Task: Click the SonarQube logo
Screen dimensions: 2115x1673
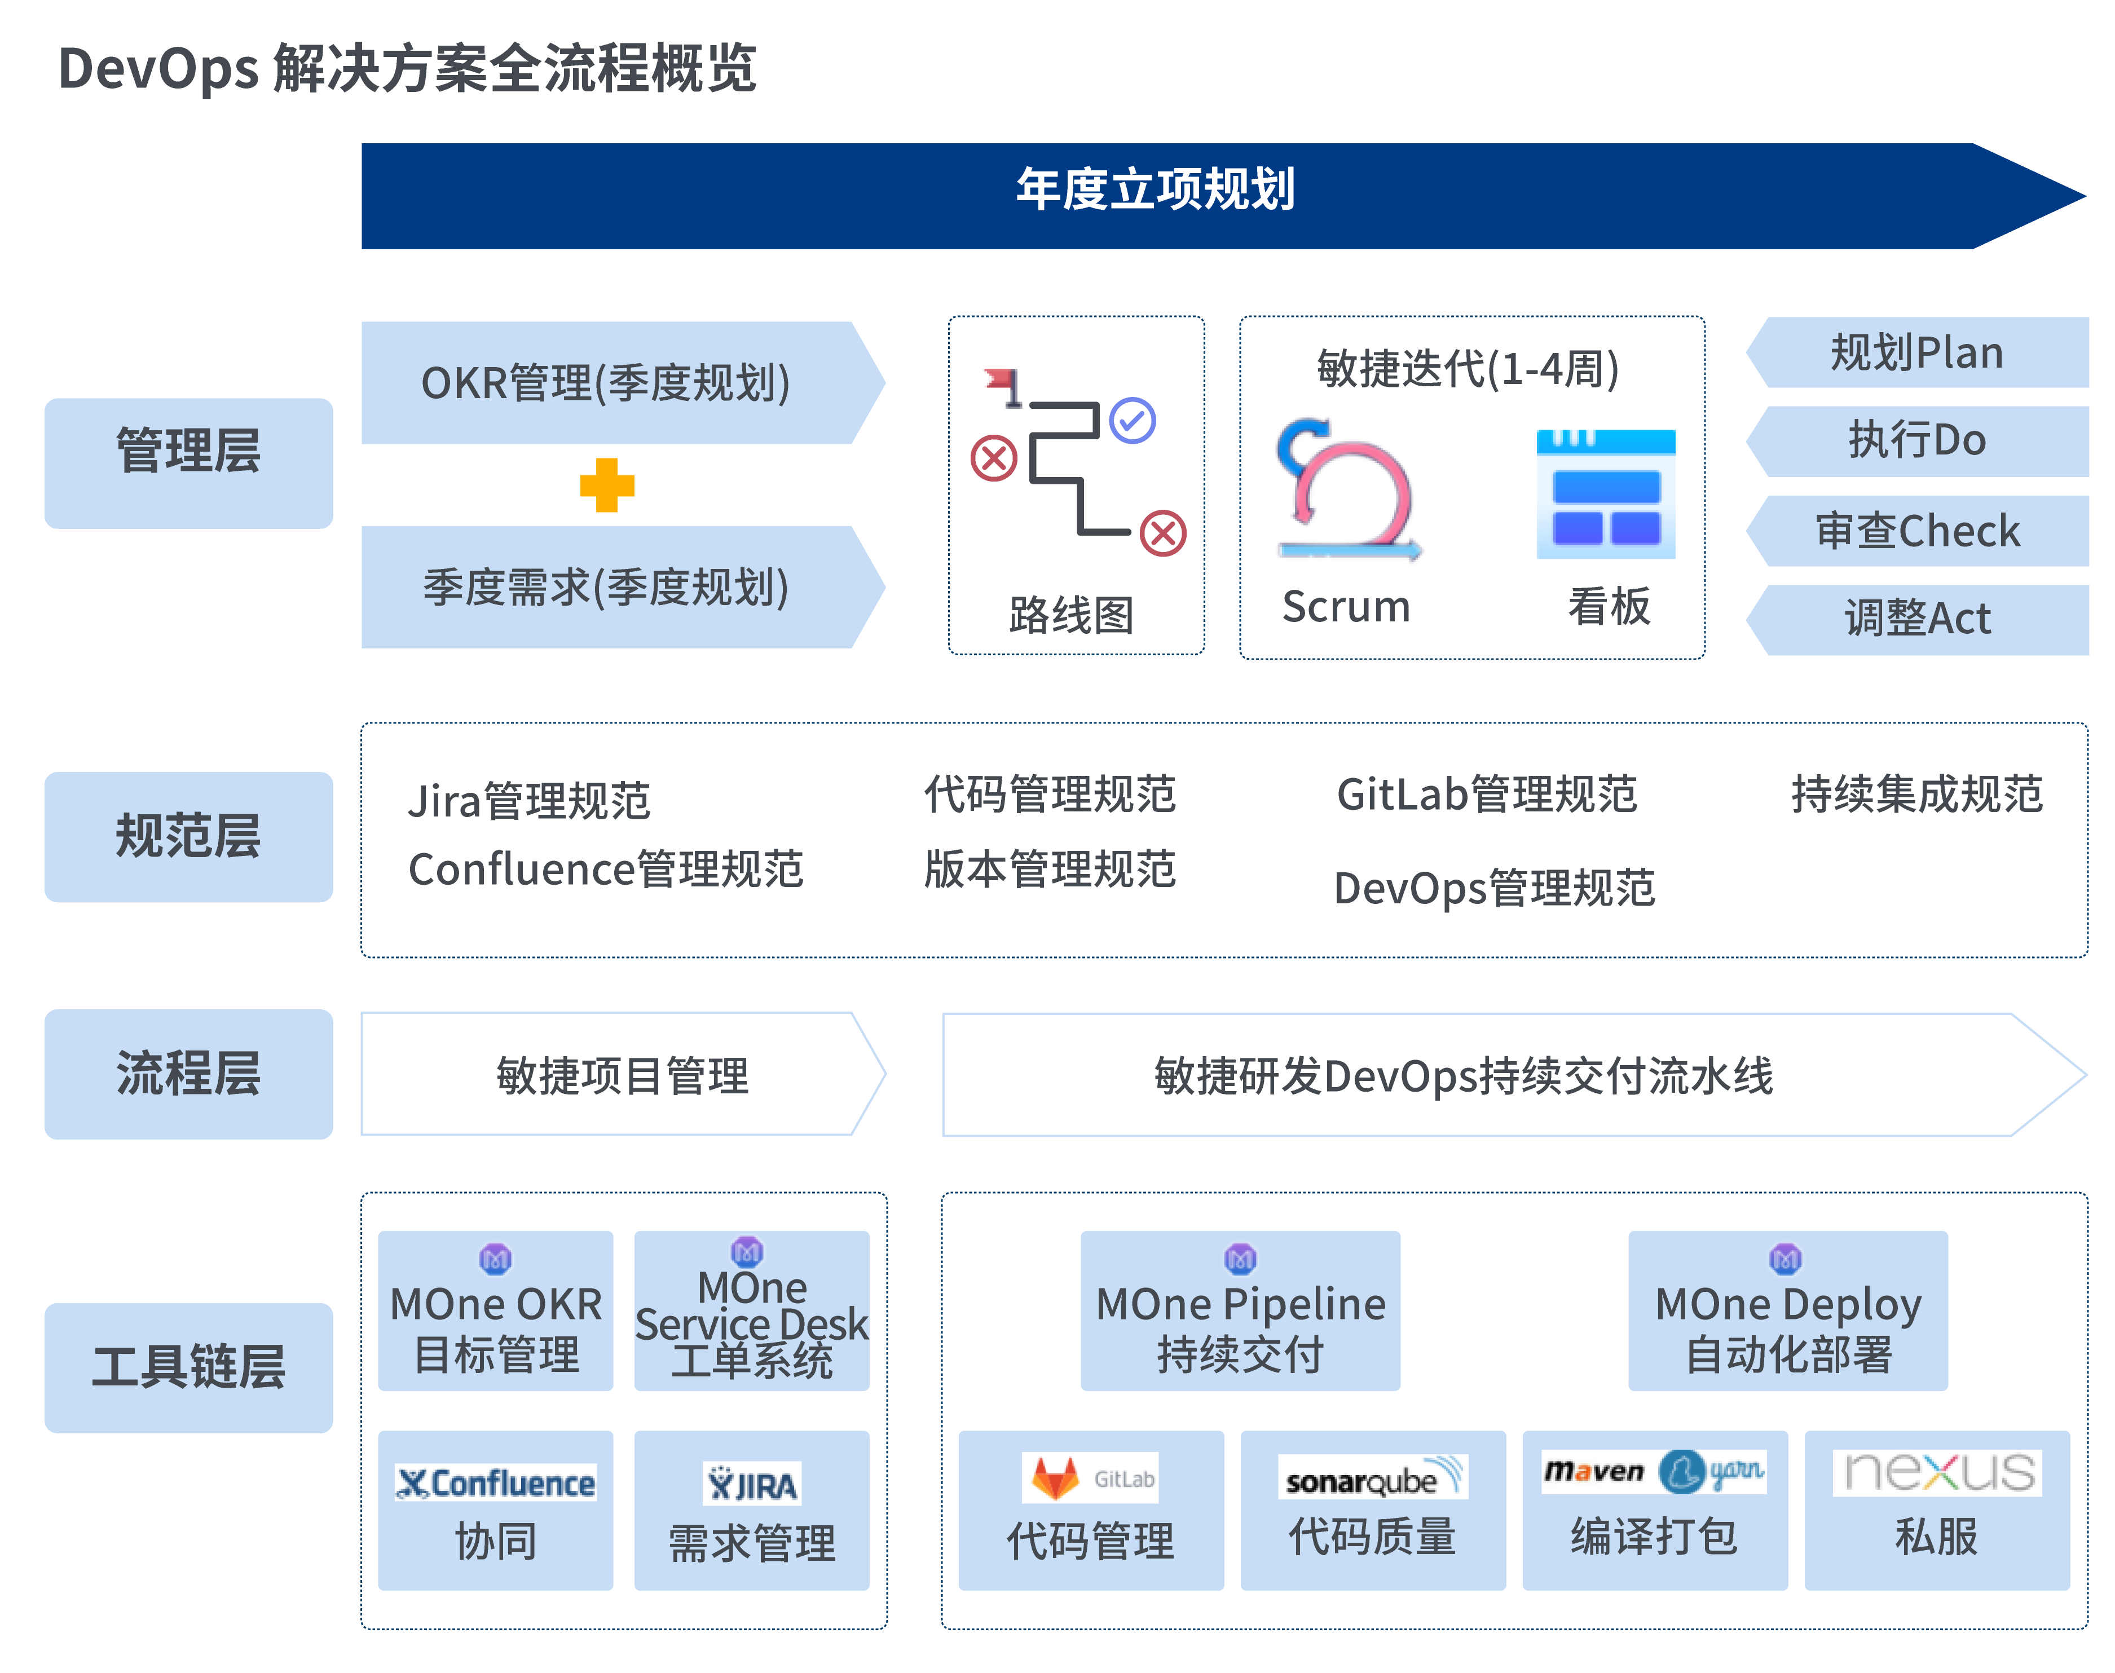Action: point(1372,1477)
